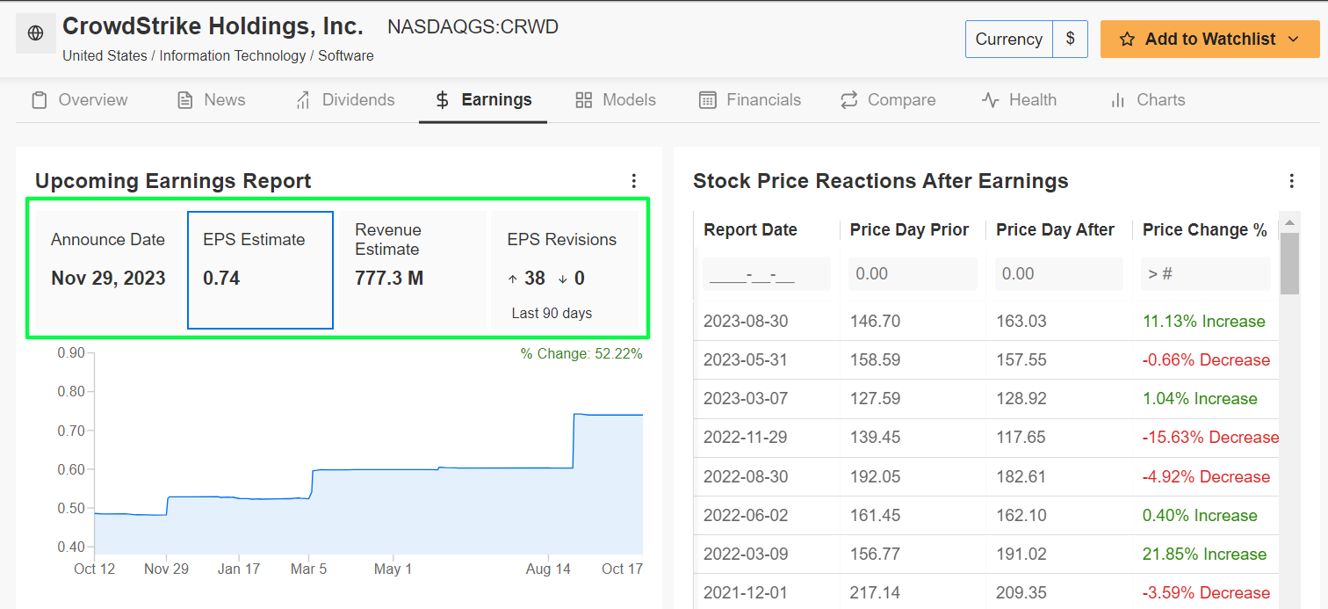Viewport: 1328px width, 609px height.
Task: Click report date 2022-06-02
Action: (746, 516)
